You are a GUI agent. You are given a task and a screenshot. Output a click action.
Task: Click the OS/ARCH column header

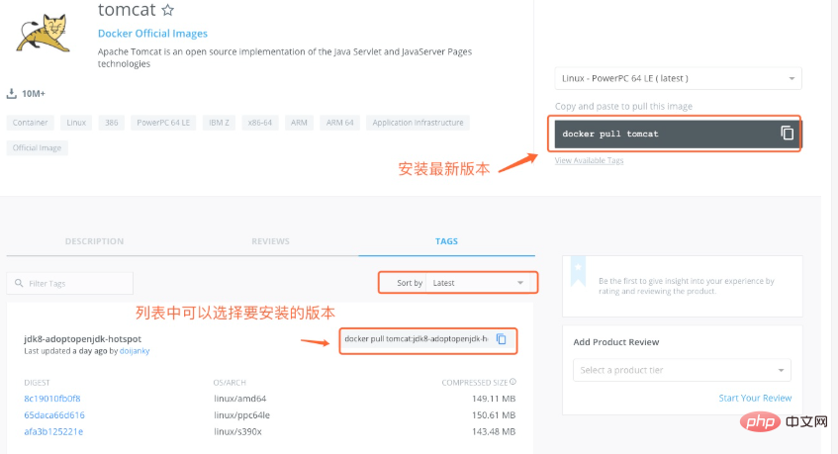[x=230, y=383]
